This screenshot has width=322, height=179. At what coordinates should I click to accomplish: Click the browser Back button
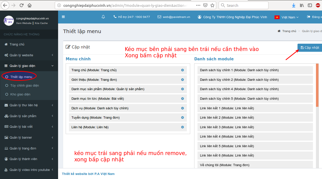pos(5,5)
